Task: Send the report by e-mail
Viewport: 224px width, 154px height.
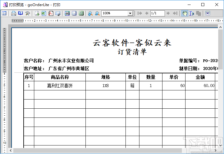Action: click(x=58, y=13)
